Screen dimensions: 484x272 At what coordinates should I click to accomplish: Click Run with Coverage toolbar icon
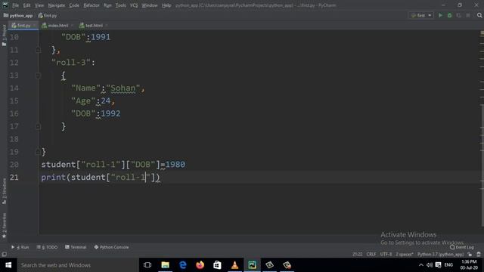click(x=459, y=15)
